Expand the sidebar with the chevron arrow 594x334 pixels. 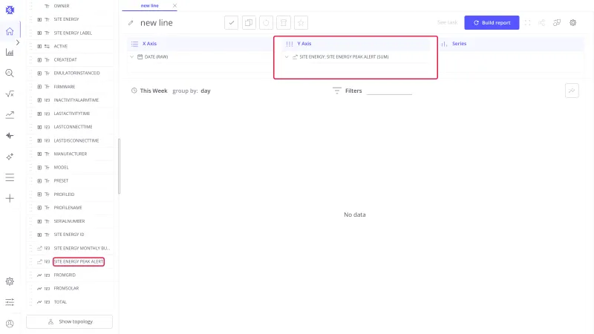tap(17, 42)
